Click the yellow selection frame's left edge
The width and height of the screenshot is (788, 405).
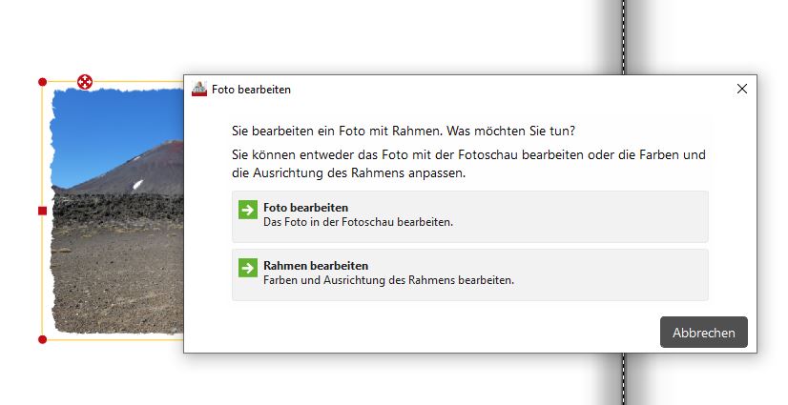tap(42, 276)
